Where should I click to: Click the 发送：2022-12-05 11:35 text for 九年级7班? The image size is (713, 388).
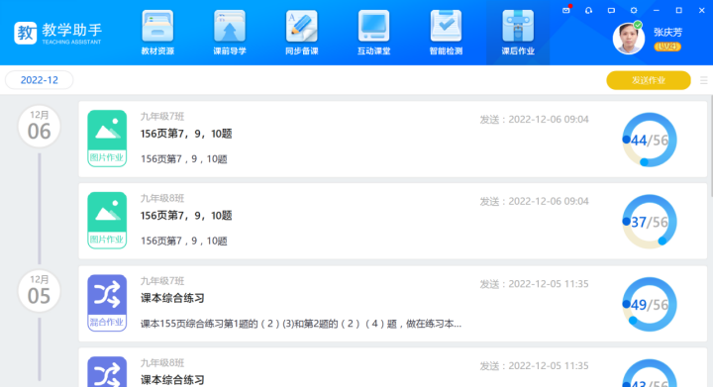pos(535,284)
